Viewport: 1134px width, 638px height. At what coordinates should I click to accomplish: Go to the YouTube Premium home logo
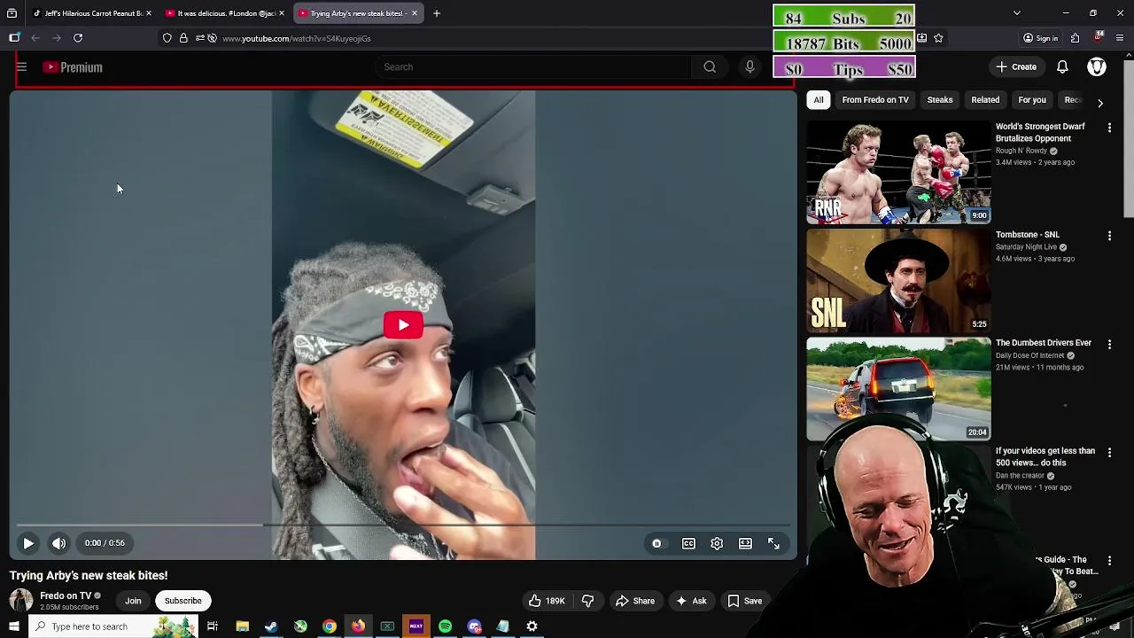73,67
